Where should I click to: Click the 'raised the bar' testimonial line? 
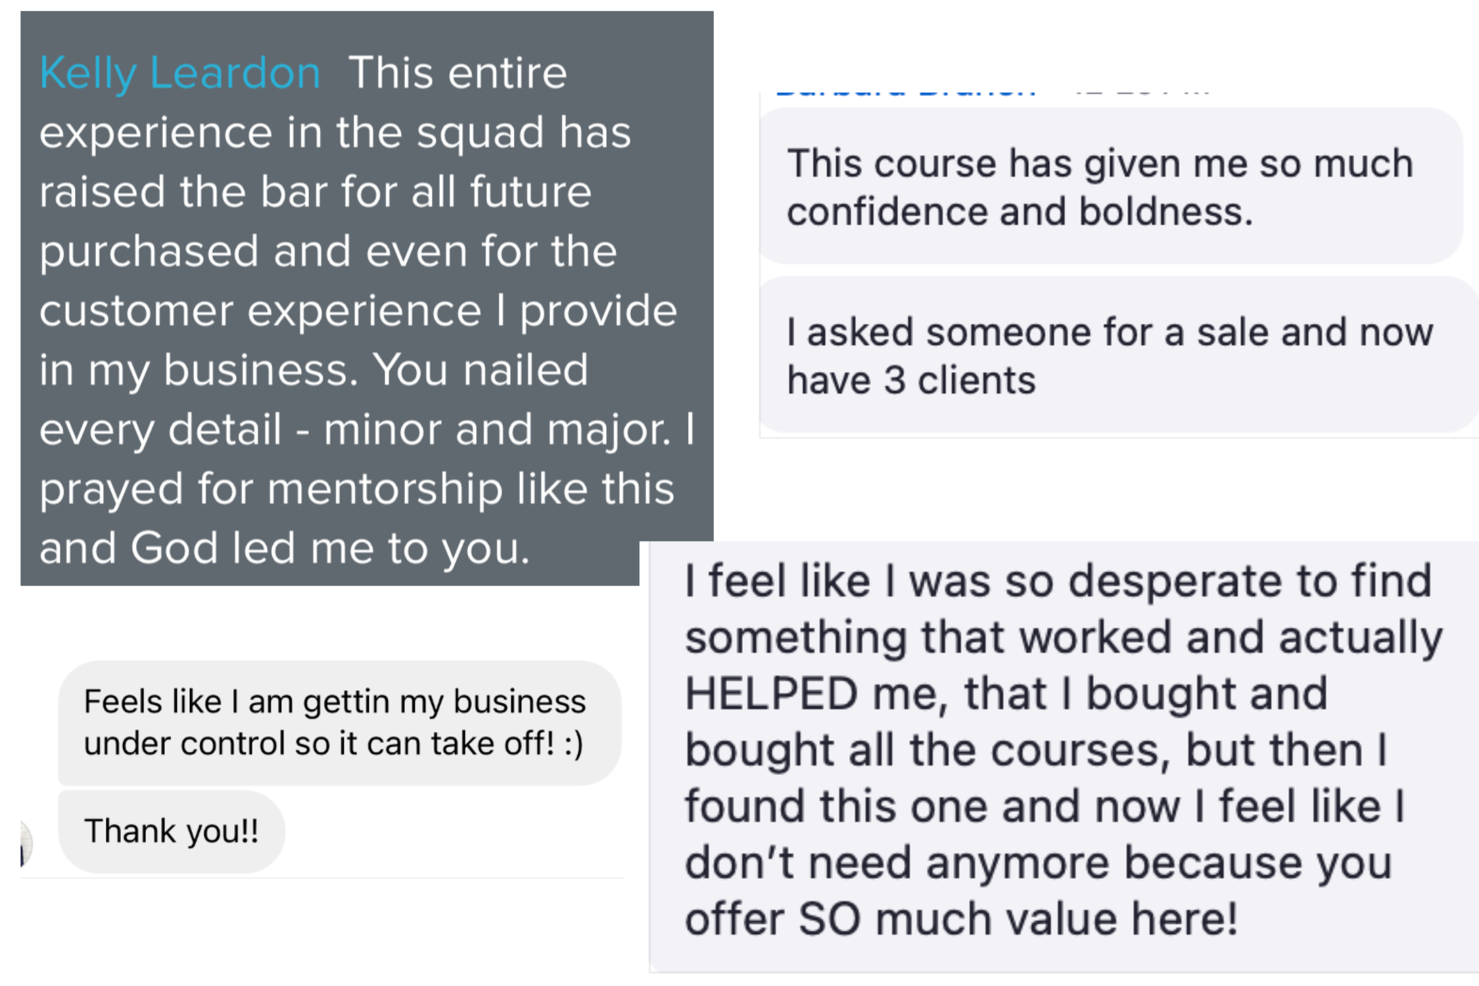[x=316, y=192]
